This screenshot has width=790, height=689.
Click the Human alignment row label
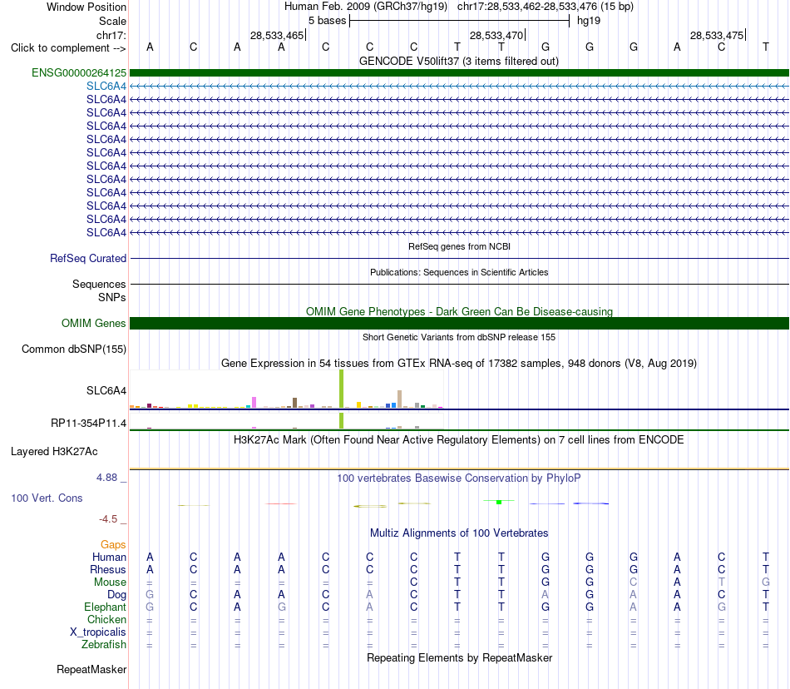(109, 557)
